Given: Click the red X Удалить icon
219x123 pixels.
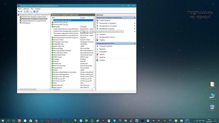Looking at the screenshot, I should click(x=98, y=54).
